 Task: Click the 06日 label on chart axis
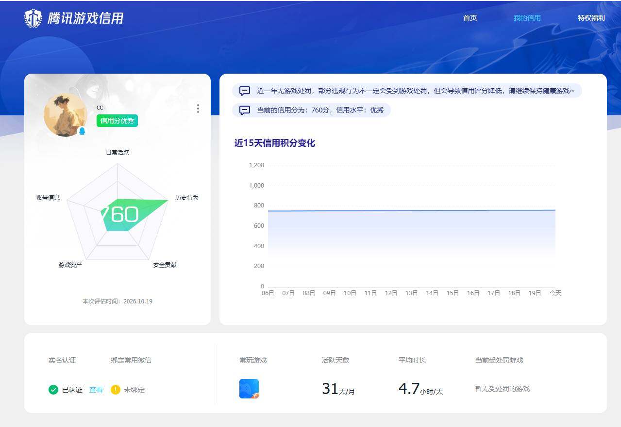(268, 293)
